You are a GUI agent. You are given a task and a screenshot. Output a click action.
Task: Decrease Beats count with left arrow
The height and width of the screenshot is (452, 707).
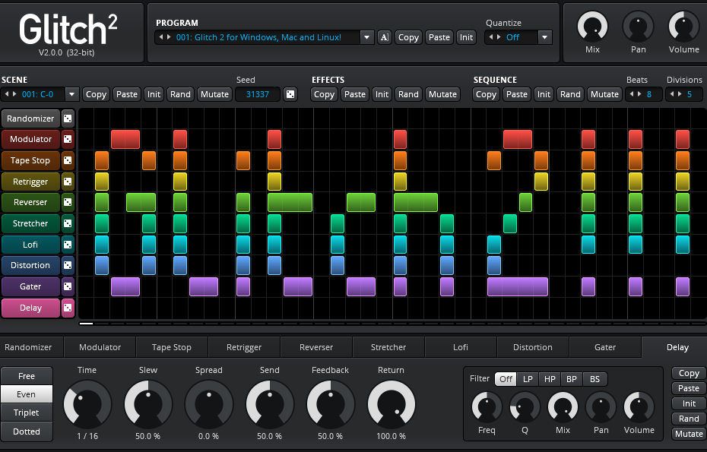[x=632, y=94]
